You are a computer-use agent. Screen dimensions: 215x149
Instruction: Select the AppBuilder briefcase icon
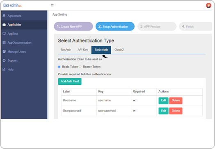tap(4, 25)
